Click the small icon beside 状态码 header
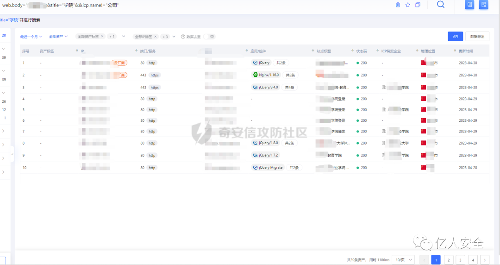500x265 pixels. (352, 51)
